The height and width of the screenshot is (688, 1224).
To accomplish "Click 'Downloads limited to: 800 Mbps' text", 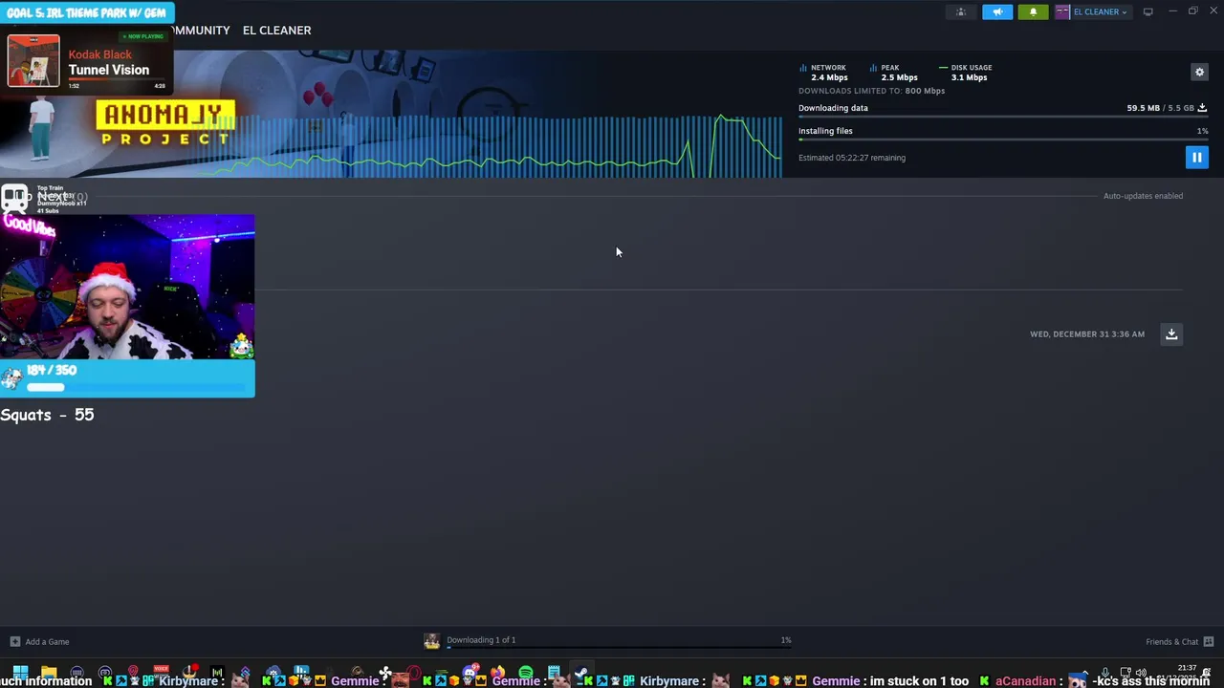I will [871, 91].
